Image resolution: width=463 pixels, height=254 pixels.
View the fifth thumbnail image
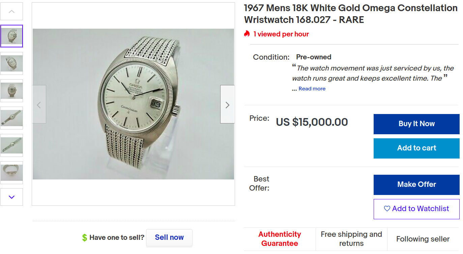point(12,145)
